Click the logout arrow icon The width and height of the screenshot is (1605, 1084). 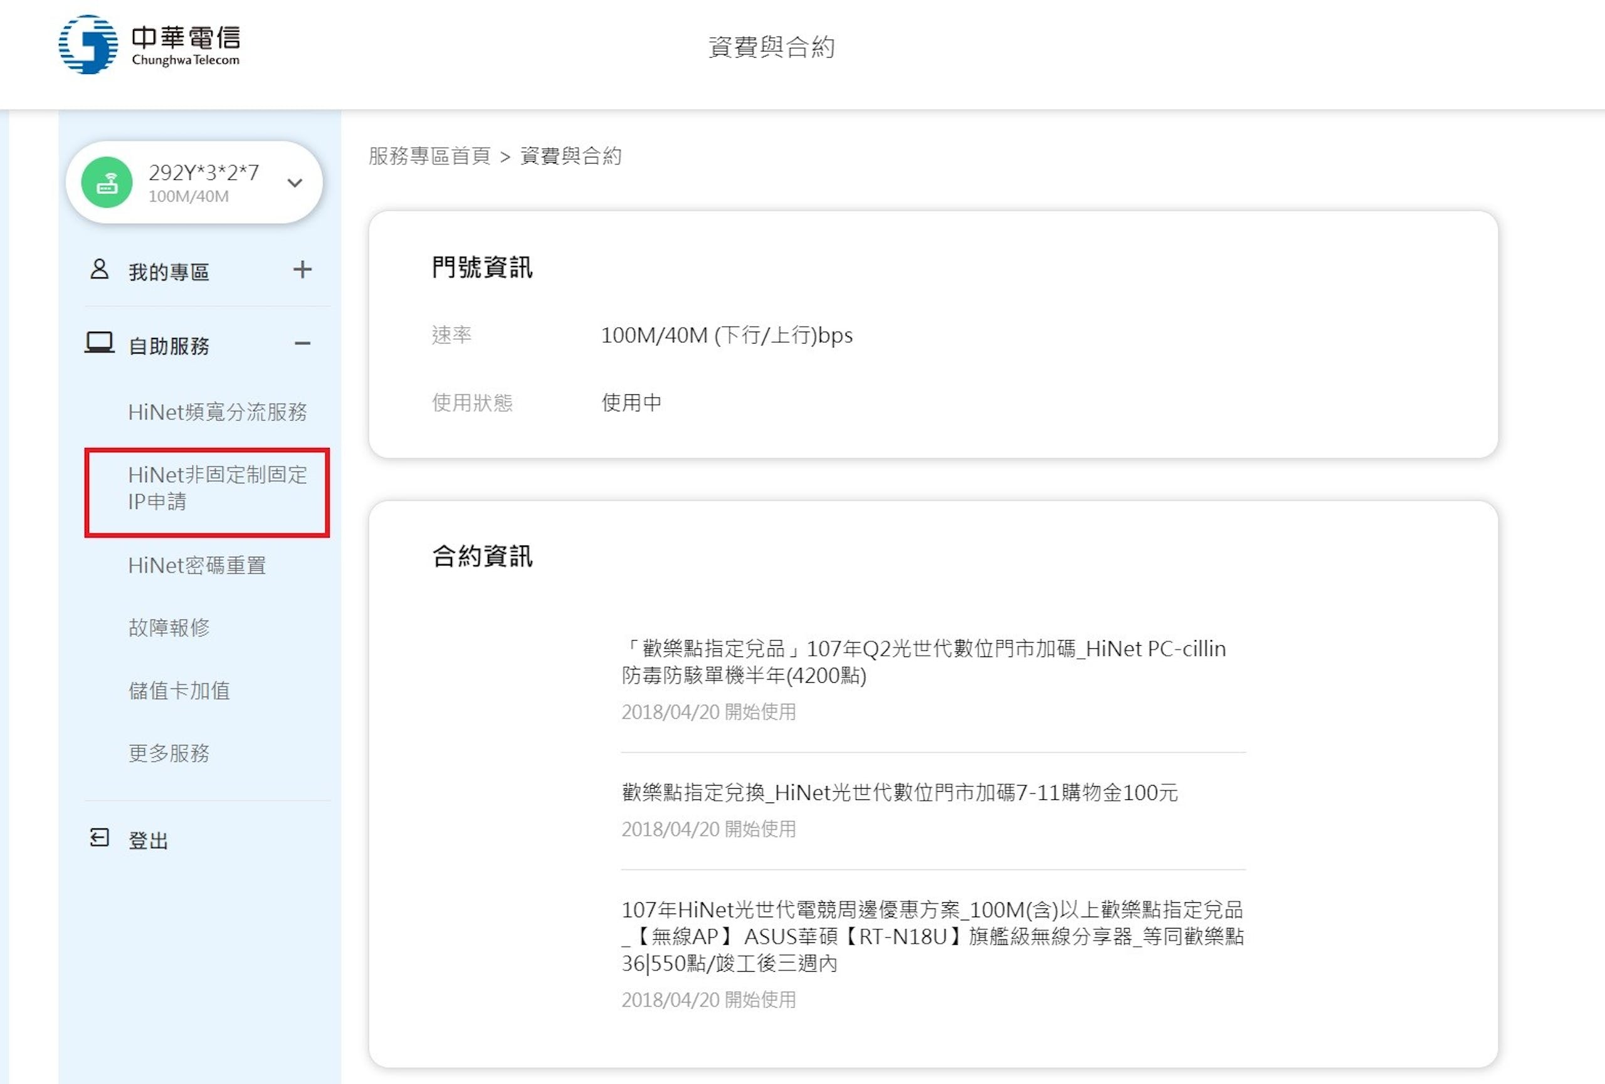(100, 838)
